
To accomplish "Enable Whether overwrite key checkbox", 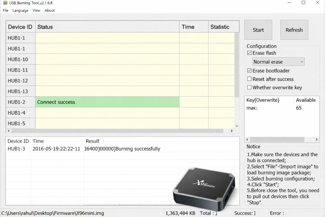I will click(249, 87).
